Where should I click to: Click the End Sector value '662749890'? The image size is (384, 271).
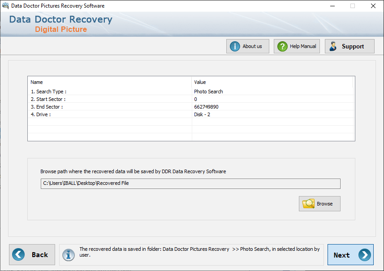tap(272, 107)
